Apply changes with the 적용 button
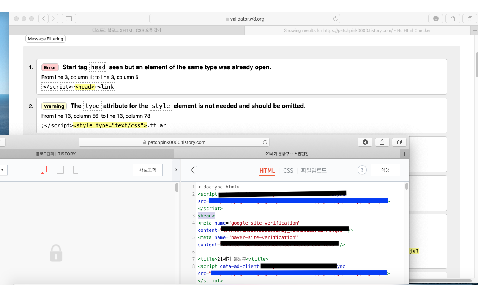Image resolution: width=486 pixels, height=304 pixels. tap(385, 170)
